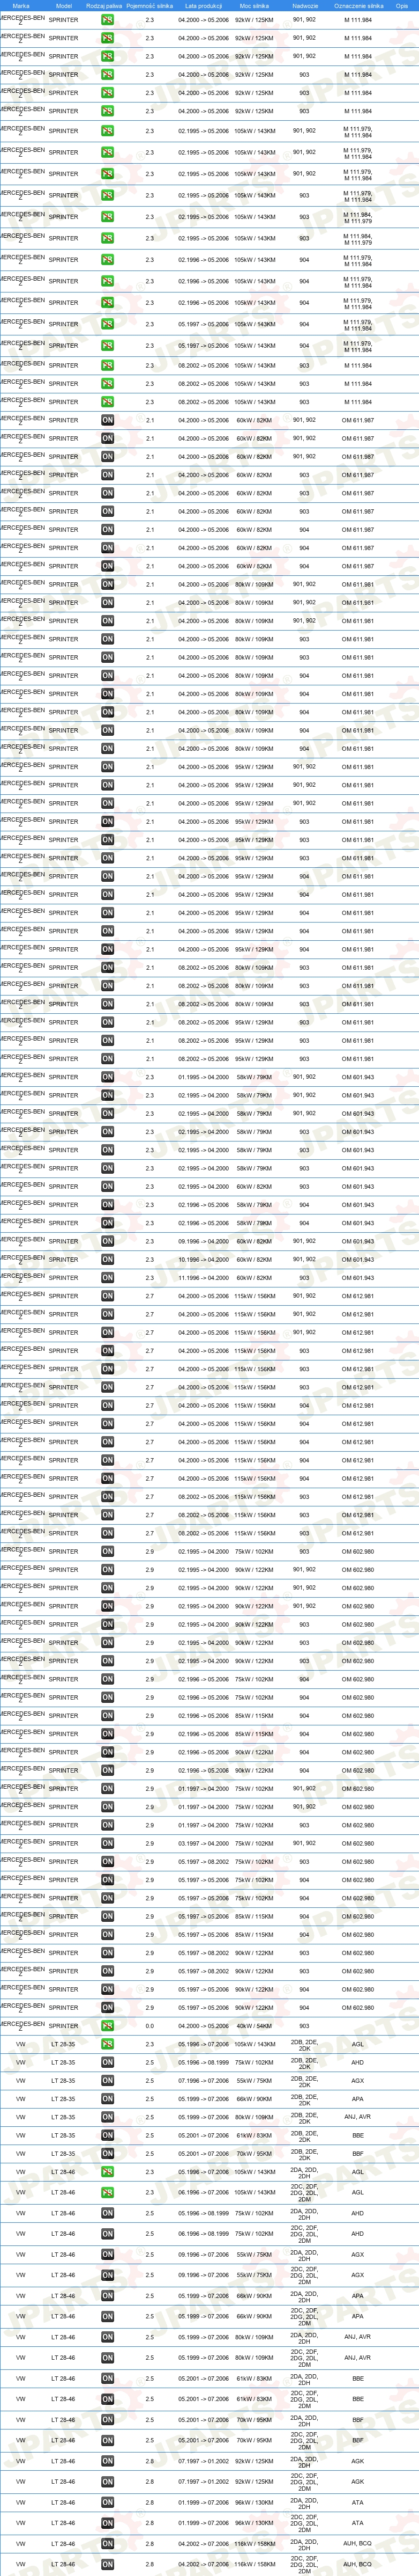Click ON icon in LT 28-46 AUH, BCQ 2DA, 2DD, 2DH row
The width and height of the screenshot is (419, 2576).
pyautogui.click(x=108, y=2544)
